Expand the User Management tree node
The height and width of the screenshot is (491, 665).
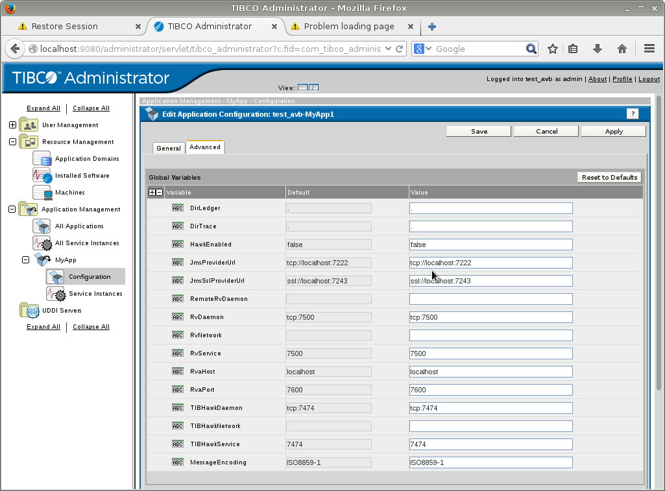pyautogui.click(x=12, y=125)
